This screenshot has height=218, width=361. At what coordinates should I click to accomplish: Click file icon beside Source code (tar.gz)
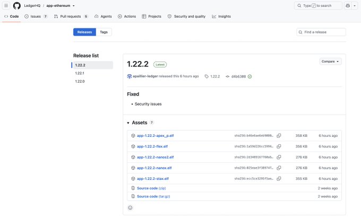[x=133, y=196]
